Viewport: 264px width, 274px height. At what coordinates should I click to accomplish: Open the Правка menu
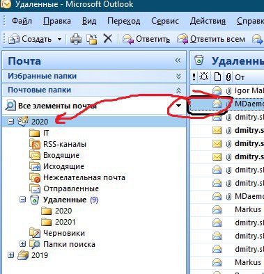pyautogui.click(x=57, y=21)
